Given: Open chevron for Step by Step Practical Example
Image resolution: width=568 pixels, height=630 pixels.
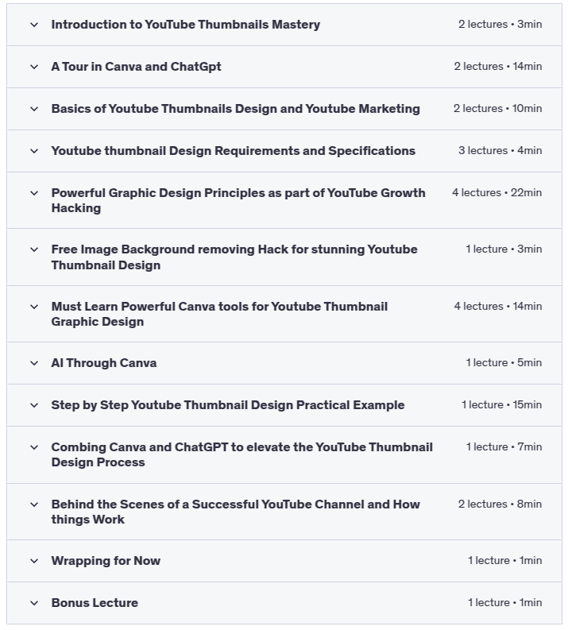Looking at the screenshot, I should pos(34,405).
